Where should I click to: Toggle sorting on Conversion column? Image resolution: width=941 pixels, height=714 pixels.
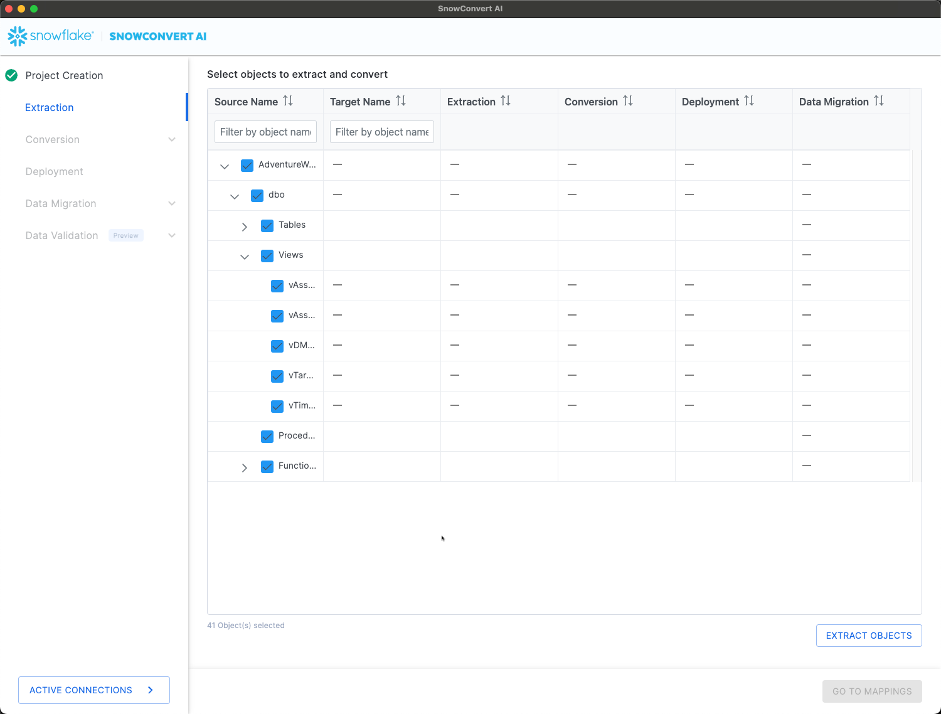(628, 101)
